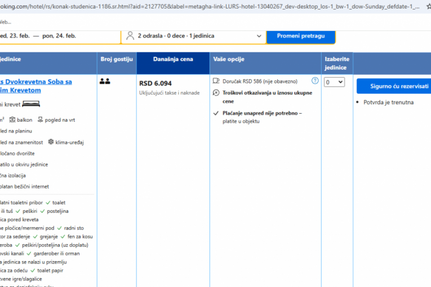431x287 pixels.
Task: Click the double bed icon
Action: click(32, 104)
